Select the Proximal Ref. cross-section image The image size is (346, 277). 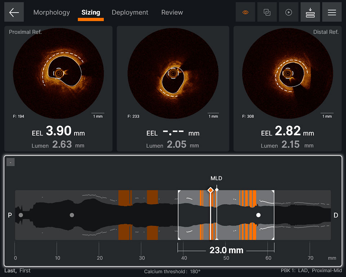pos(58,72)
